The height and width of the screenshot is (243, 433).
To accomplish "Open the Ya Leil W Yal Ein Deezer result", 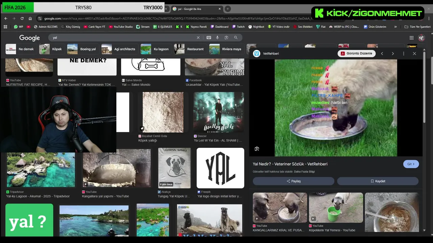I will pos(219,112).
